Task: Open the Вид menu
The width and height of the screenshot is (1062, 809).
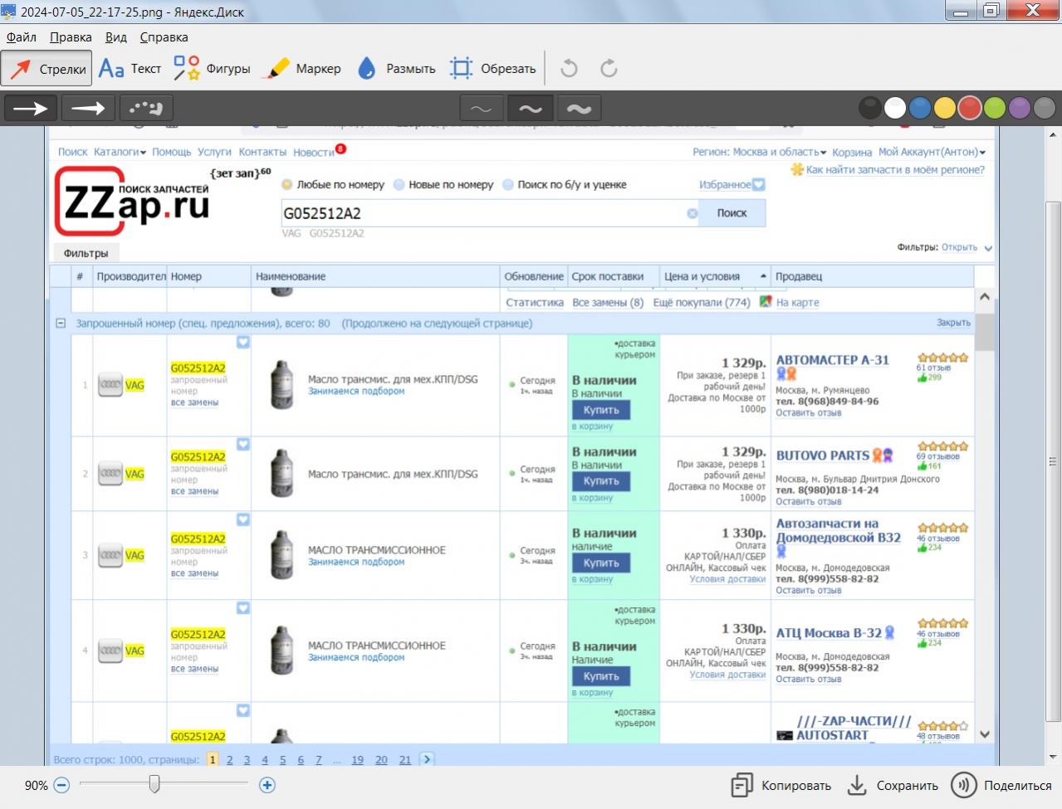Action: click(116, 37)
